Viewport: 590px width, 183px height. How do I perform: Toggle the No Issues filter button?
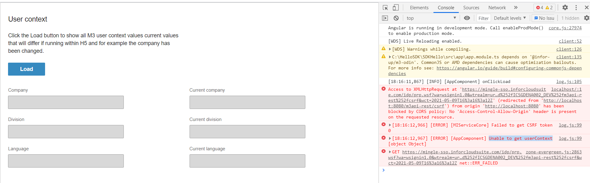[x=544, y=18]
